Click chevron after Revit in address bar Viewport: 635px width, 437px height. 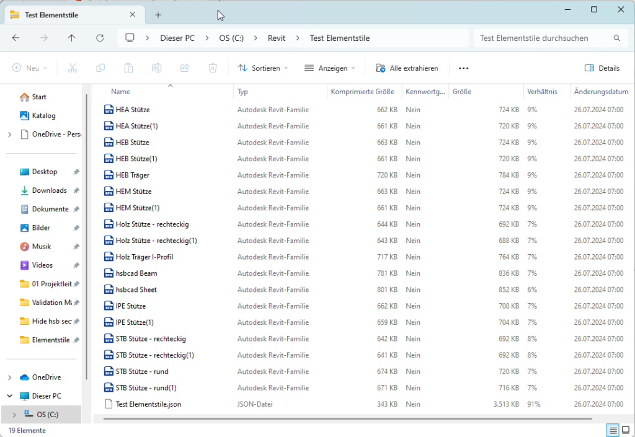tap(298, 38)
